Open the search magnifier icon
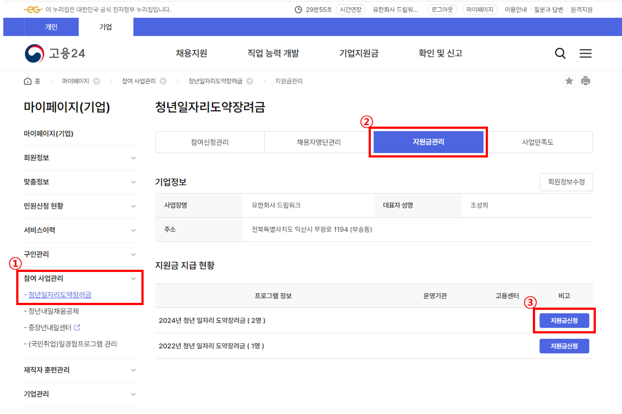The height and width of the screenshot is (414, 622). pyautogui.click(x=560, y=53)
